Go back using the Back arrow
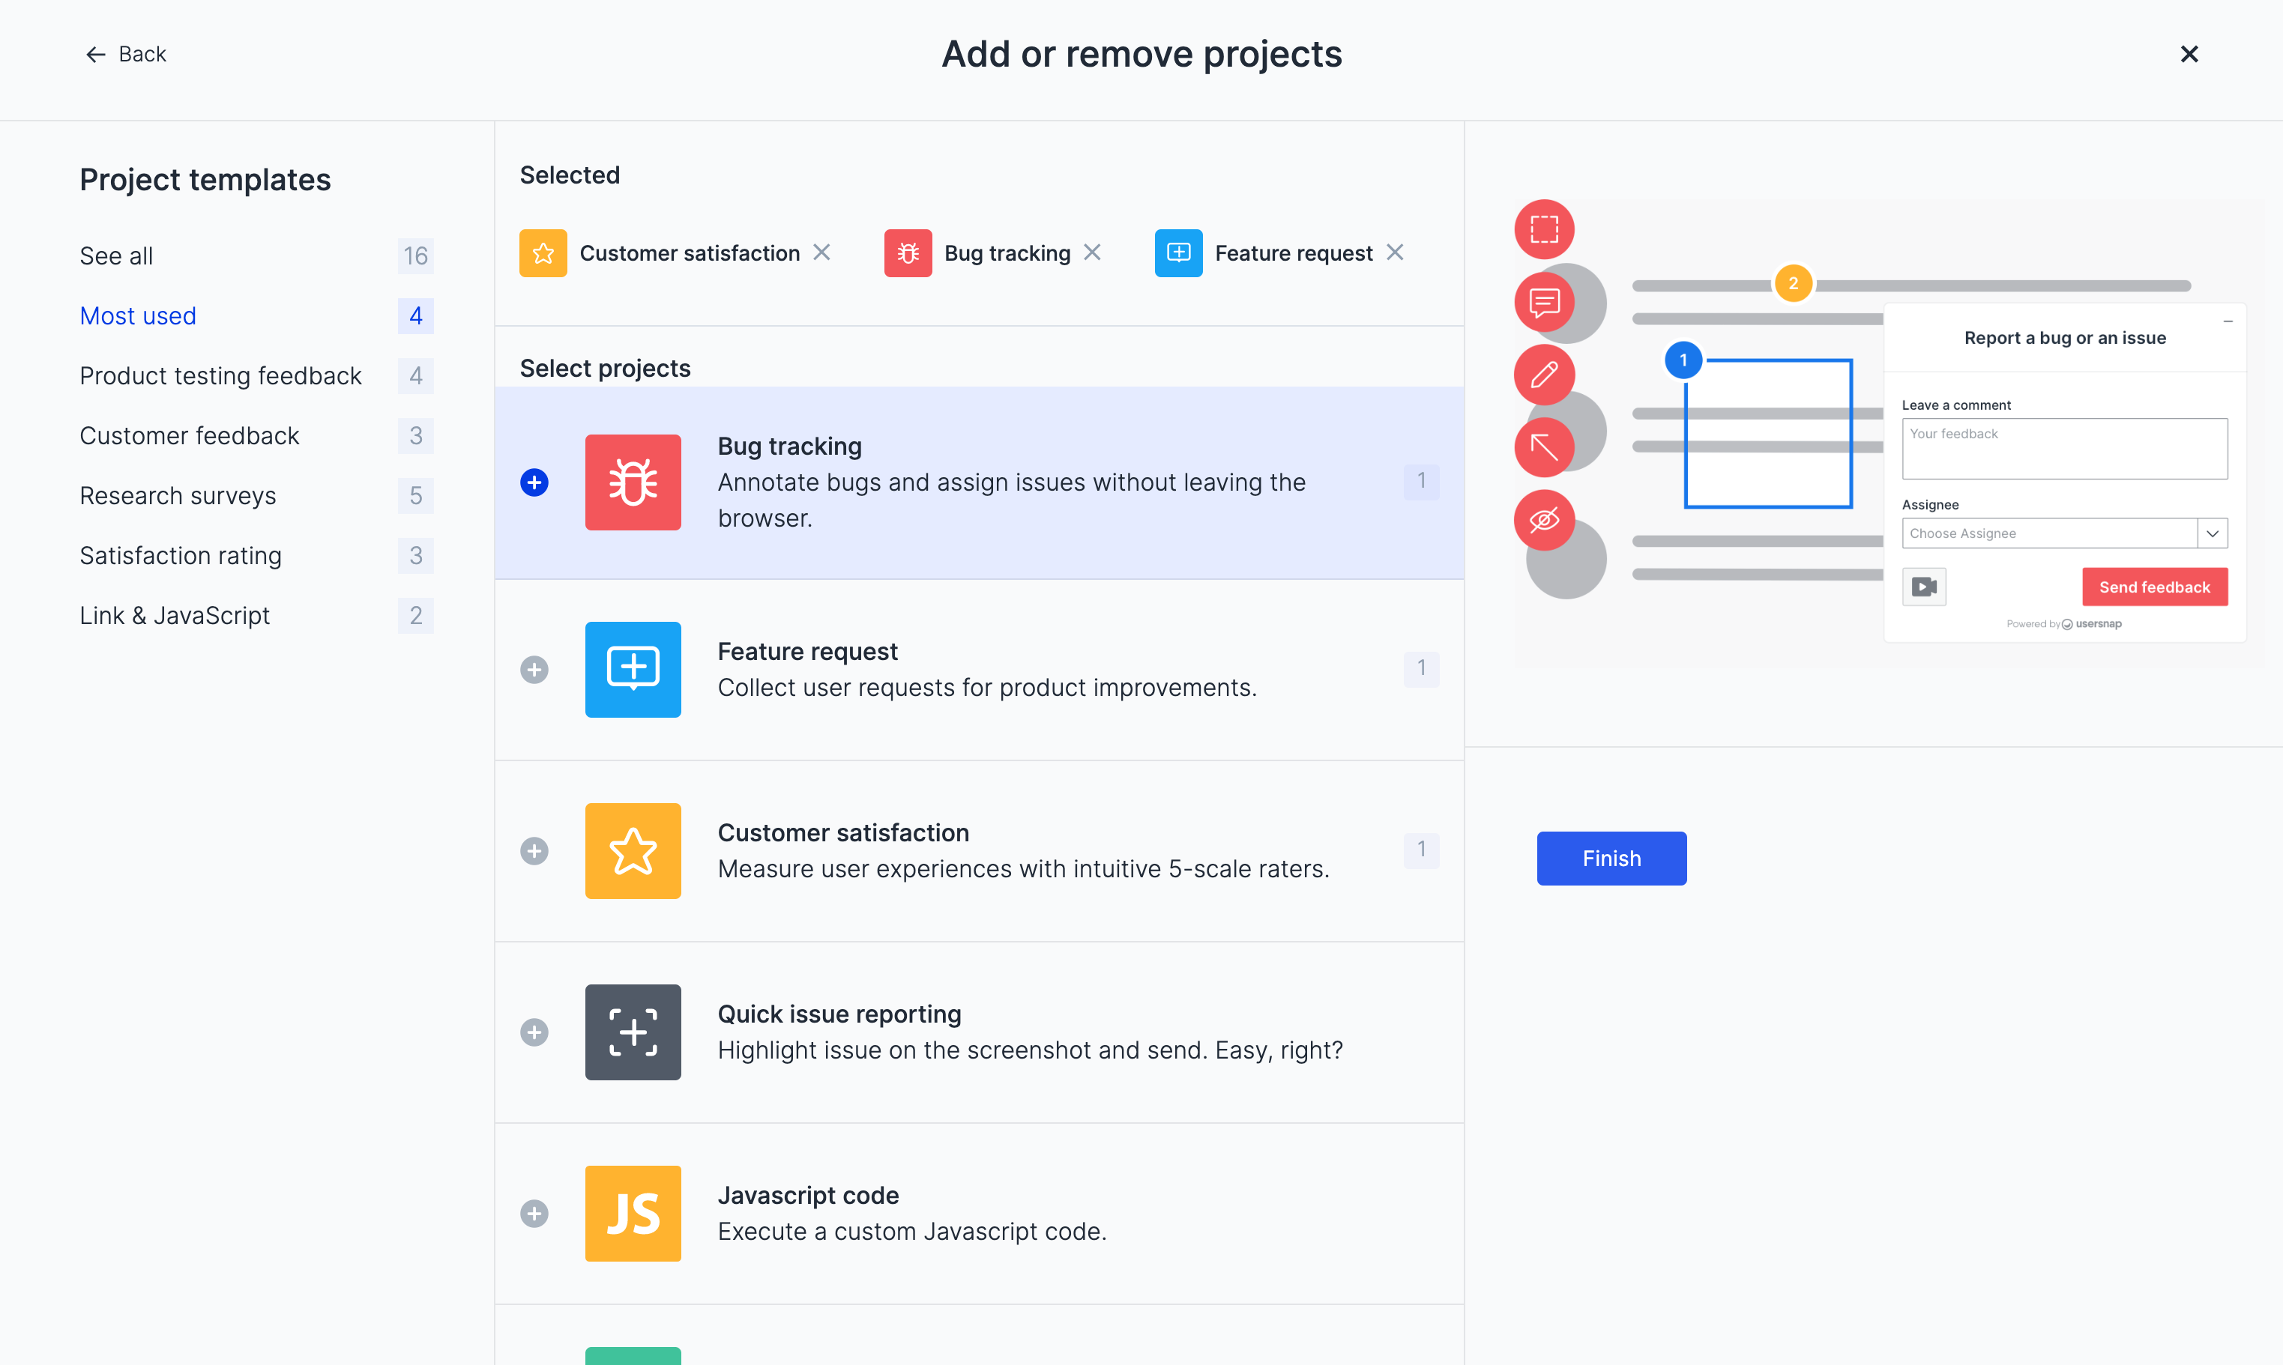 125,54
